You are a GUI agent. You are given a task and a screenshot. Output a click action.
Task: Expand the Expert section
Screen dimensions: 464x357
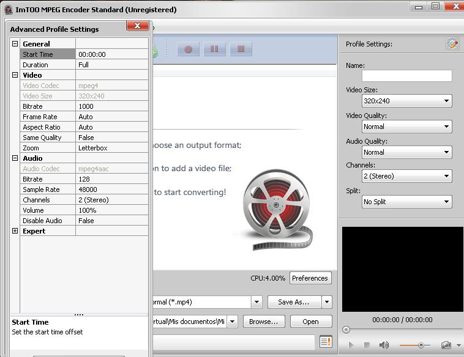15,231
